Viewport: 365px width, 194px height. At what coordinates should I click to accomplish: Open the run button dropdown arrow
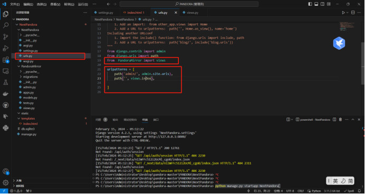tap(348, 13)
